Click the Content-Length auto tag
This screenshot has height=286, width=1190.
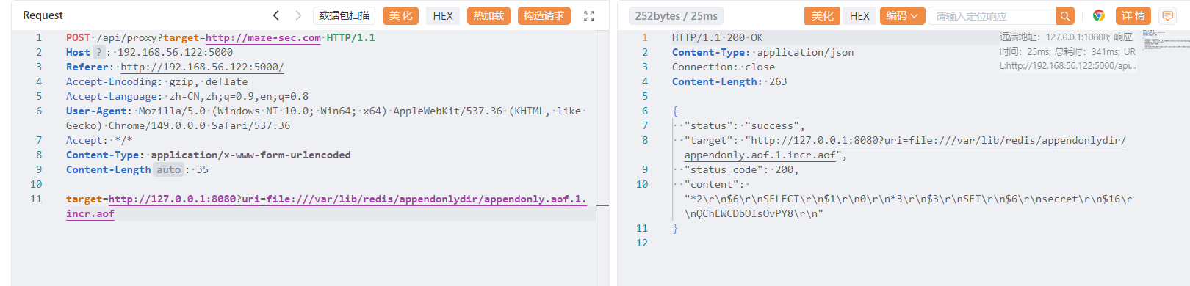tap(168, 169)
